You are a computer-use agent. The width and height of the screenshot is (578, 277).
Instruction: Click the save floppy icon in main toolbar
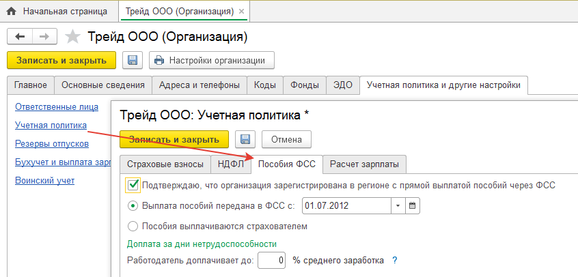tap(133, 60)
